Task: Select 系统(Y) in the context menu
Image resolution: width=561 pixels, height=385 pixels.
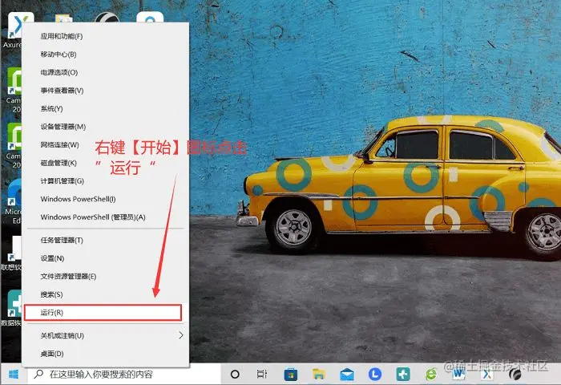Action: tap(105, 108)
